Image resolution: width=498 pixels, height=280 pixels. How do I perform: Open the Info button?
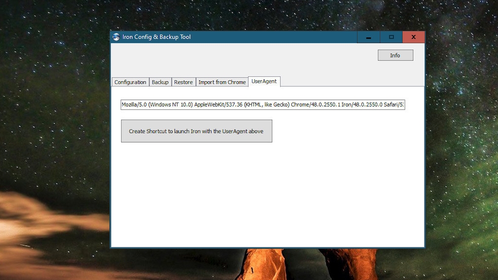pyautogui.click(x=395, y=55)
